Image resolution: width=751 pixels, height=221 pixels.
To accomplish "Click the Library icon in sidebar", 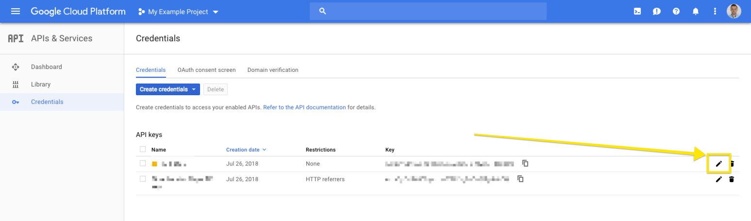I will pos(16,85).
